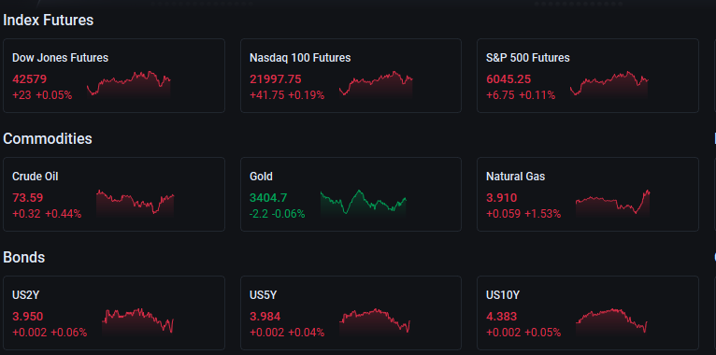Click the Index Futures section heading
Viewport: 716px width, 355px height.
(x=49, y=20)
